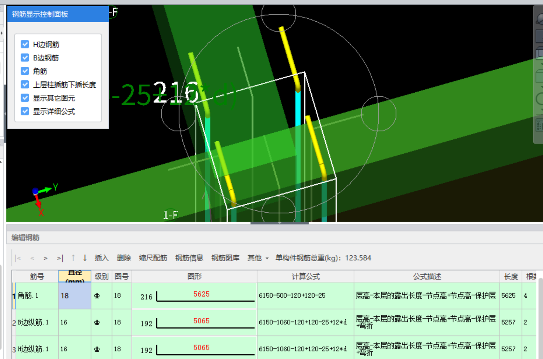Move selected rebar row up
Screen dimensions: 543x359
73,258
